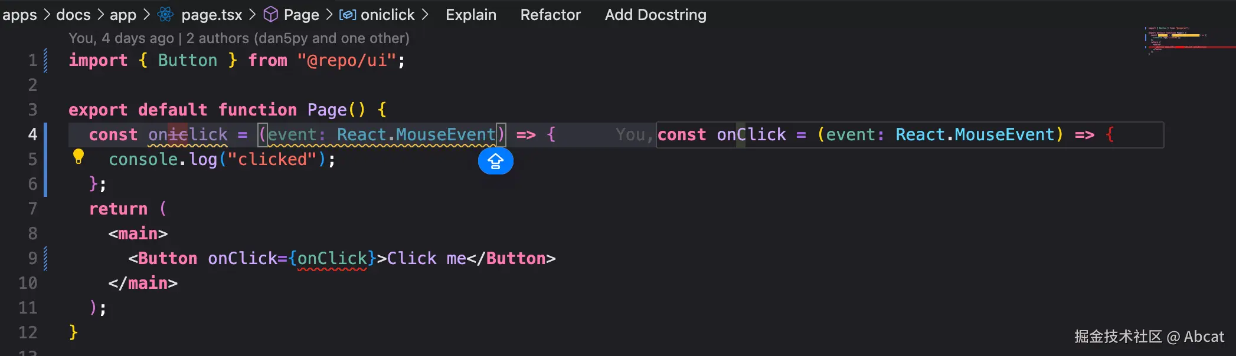Click line number 4 in the gutter

32,134
